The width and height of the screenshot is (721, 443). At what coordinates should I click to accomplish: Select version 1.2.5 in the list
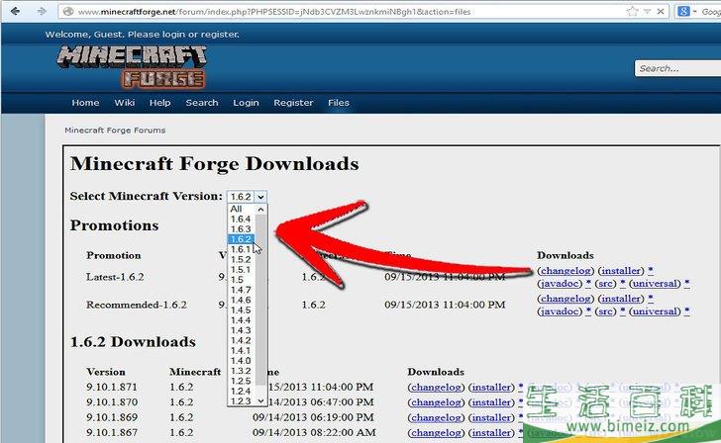(242, 381)
